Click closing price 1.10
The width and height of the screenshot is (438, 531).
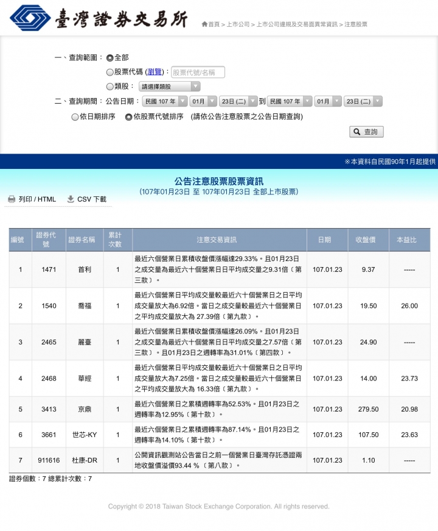[369, 460]
